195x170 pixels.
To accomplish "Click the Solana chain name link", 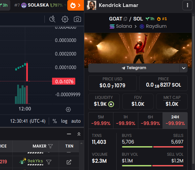I will coord(124,26).
